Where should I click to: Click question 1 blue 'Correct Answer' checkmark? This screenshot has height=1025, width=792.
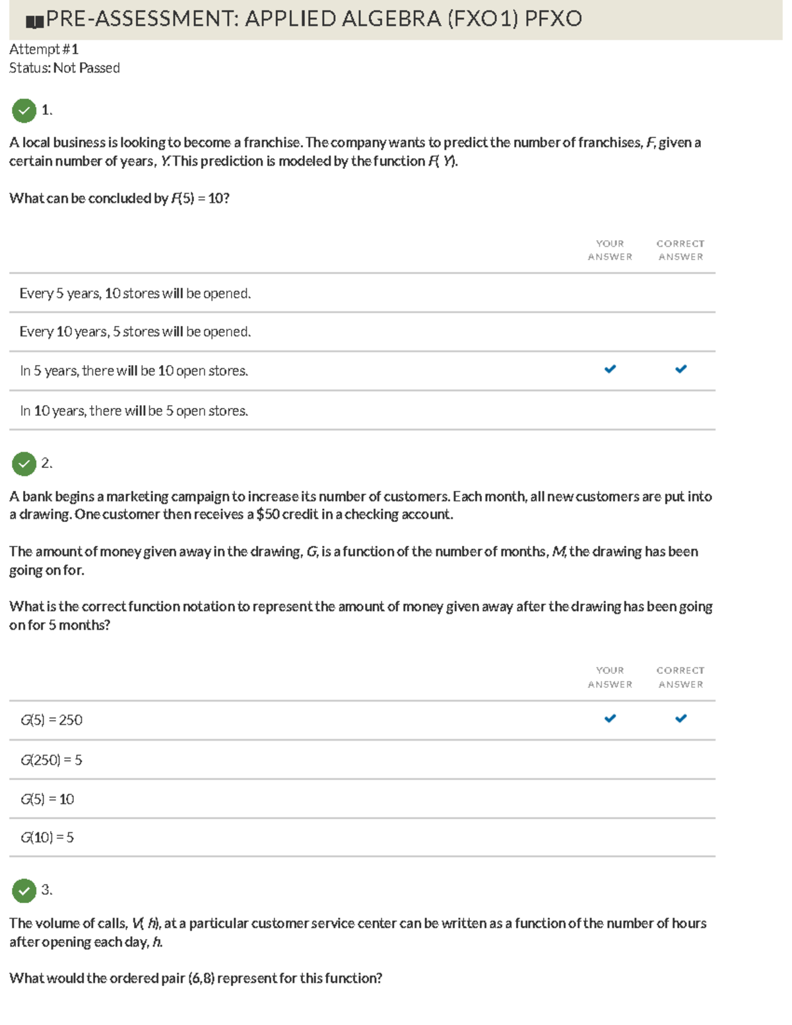(x=680, y=369)
